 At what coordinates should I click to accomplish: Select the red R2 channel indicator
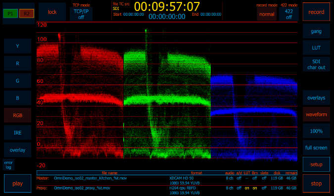pyautogui.click(x=27, y=13)
